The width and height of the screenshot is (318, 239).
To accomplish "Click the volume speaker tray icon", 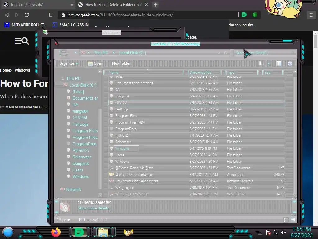I will [x=284, y=232].
